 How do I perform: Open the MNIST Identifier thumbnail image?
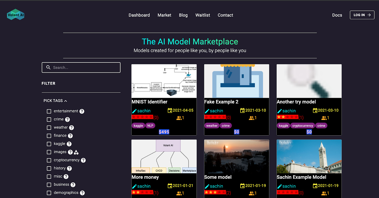[x=164, y=81]
